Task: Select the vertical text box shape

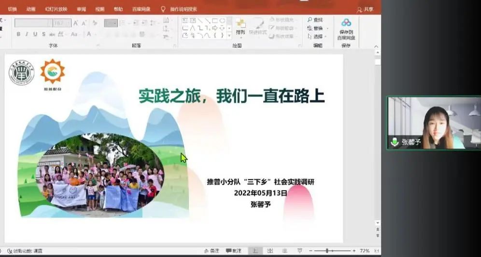Action: (x=193, y=21)
